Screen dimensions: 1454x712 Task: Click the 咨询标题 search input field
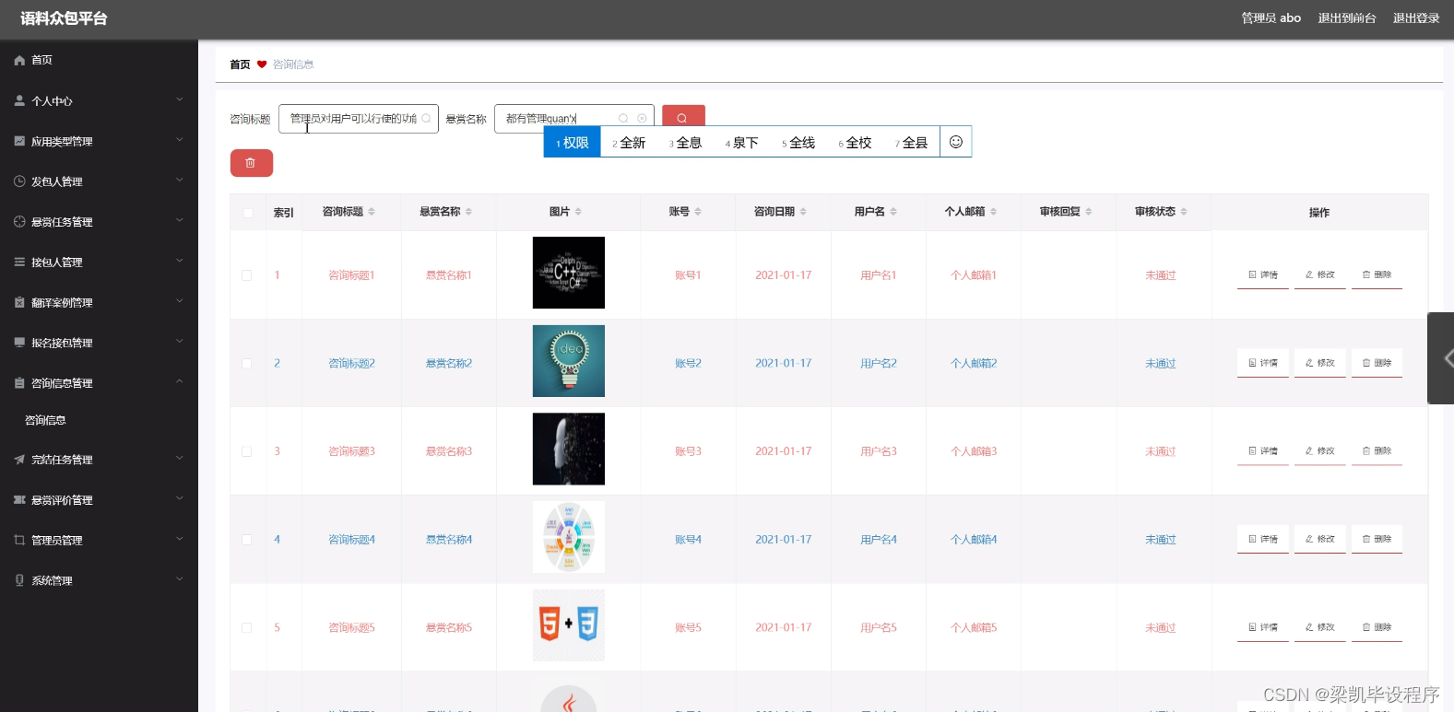click(359, 119)
